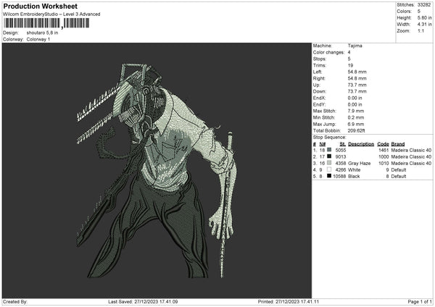This screenshot has width=435, height=307.
Task: Click the Trims value 19
Action: 350,65
